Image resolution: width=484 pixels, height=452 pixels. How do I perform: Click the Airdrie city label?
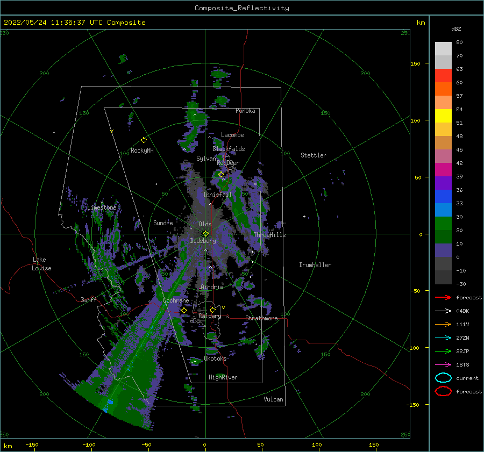[x=212, y=287]
